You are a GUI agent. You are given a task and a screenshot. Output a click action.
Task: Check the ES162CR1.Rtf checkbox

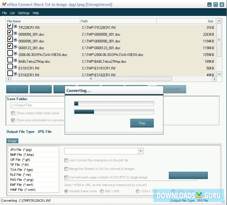10,73
